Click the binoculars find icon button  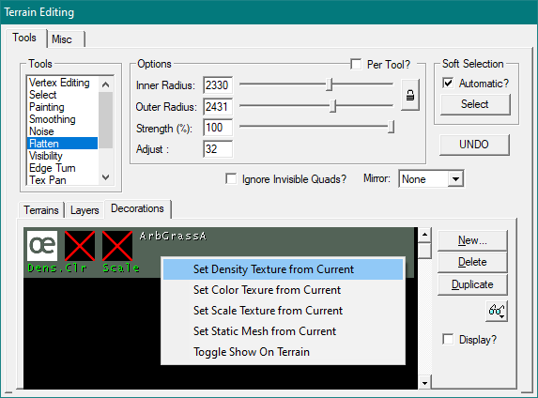[496, 312]
